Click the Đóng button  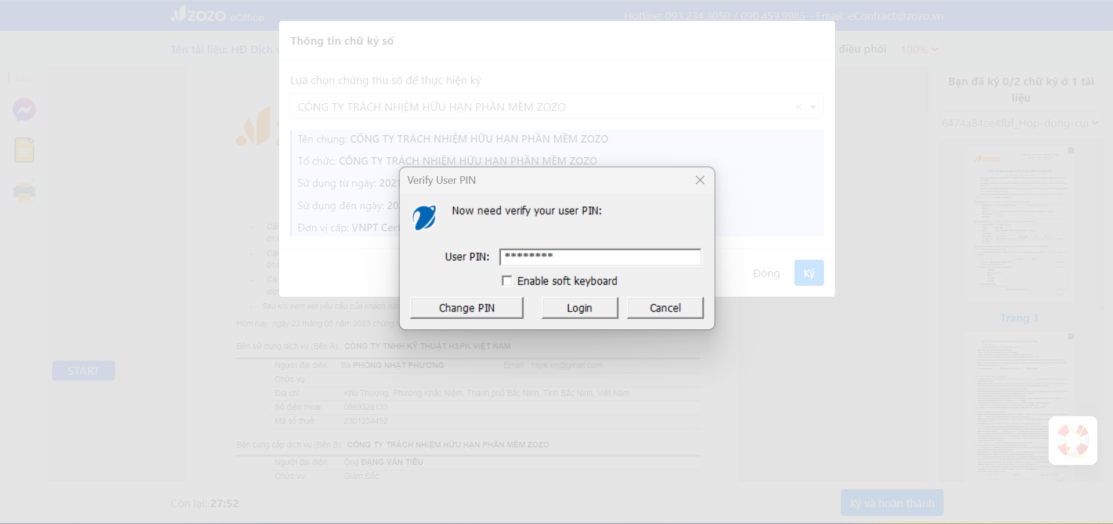766,273
